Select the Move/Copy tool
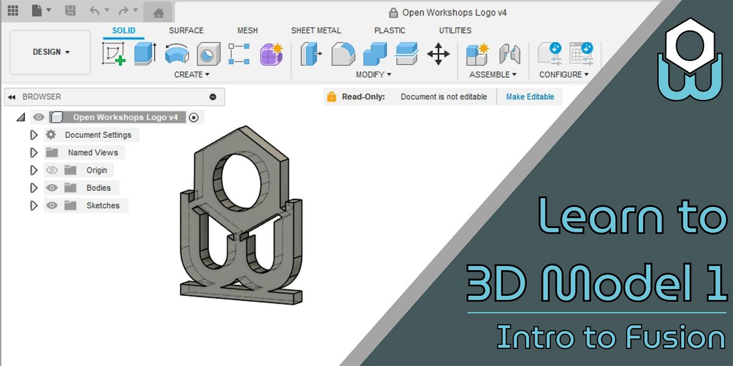Image resolution: width=733 pixels, height=366 pixels. (x=438, y=54)
